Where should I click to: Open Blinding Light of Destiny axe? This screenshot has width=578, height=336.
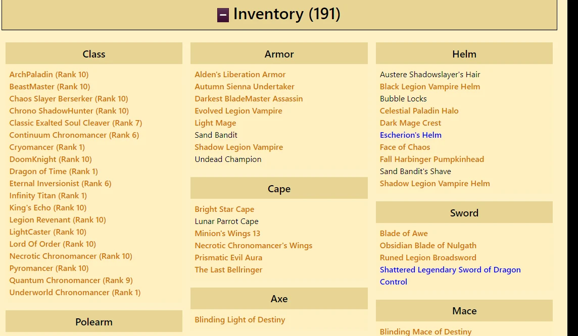[239, 319]
